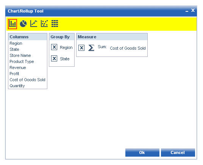
Task: Click the Sigma aggregate function icon
Action: point(91,48)
